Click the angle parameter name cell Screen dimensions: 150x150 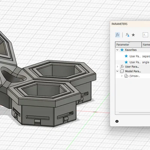click(x=146, y=62)
